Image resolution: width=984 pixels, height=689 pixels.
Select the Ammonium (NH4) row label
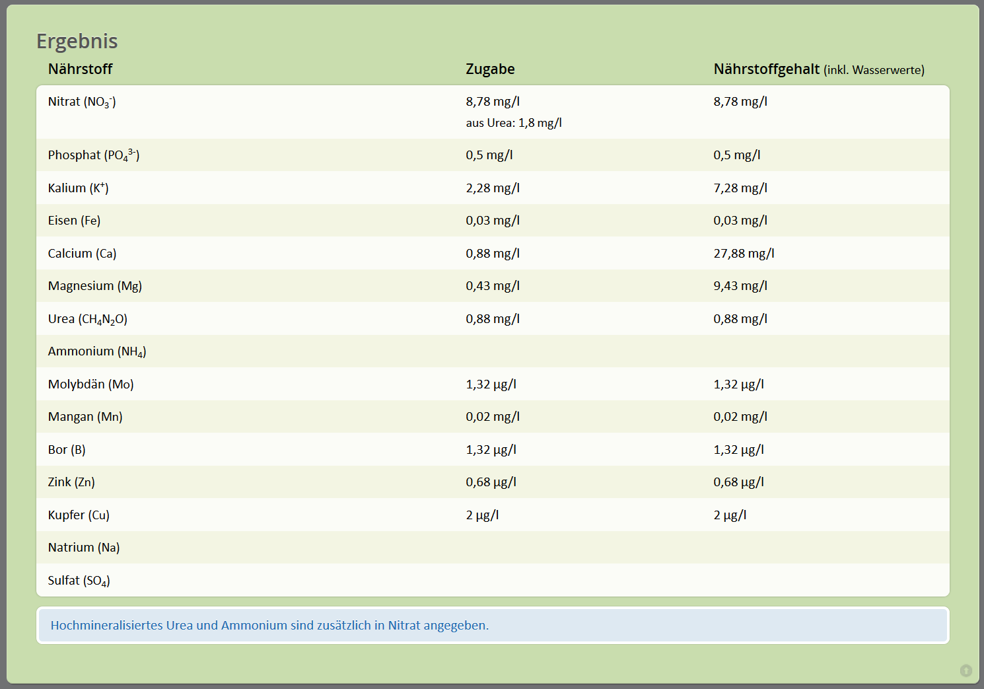[x=97, y=351]
